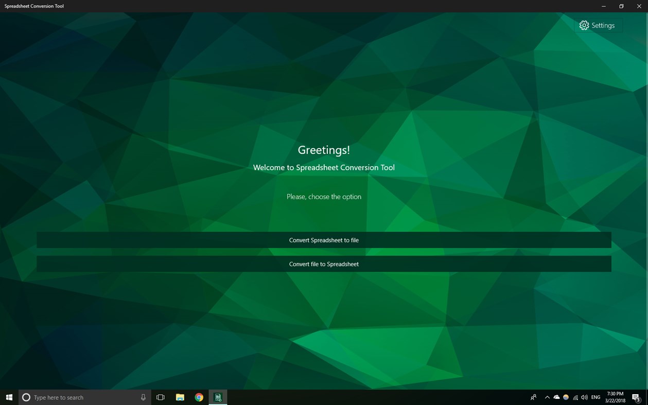Launch Google Chrome from the taskbar
Screen dimensions: 648x405
click(x=199, y=397)
